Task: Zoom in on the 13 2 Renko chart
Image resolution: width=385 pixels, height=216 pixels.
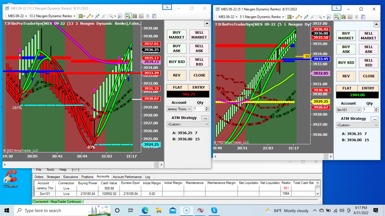Action: pyautogui.click(x=97, y=16)
